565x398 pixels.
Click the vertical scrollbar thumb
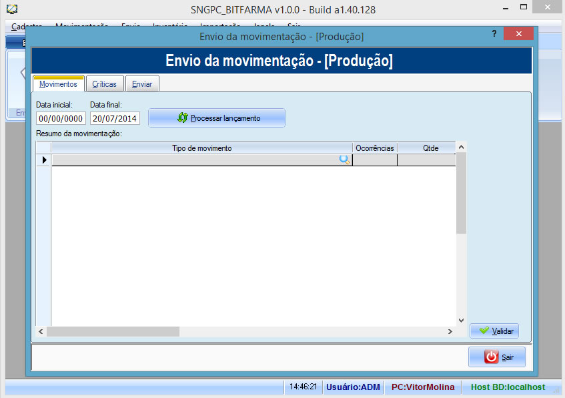[x=461, y=193]
